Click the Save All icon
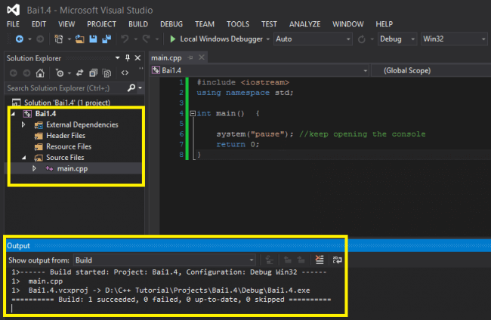The width and height of the screenshot is (491, 320). click(x=107, y=39)
